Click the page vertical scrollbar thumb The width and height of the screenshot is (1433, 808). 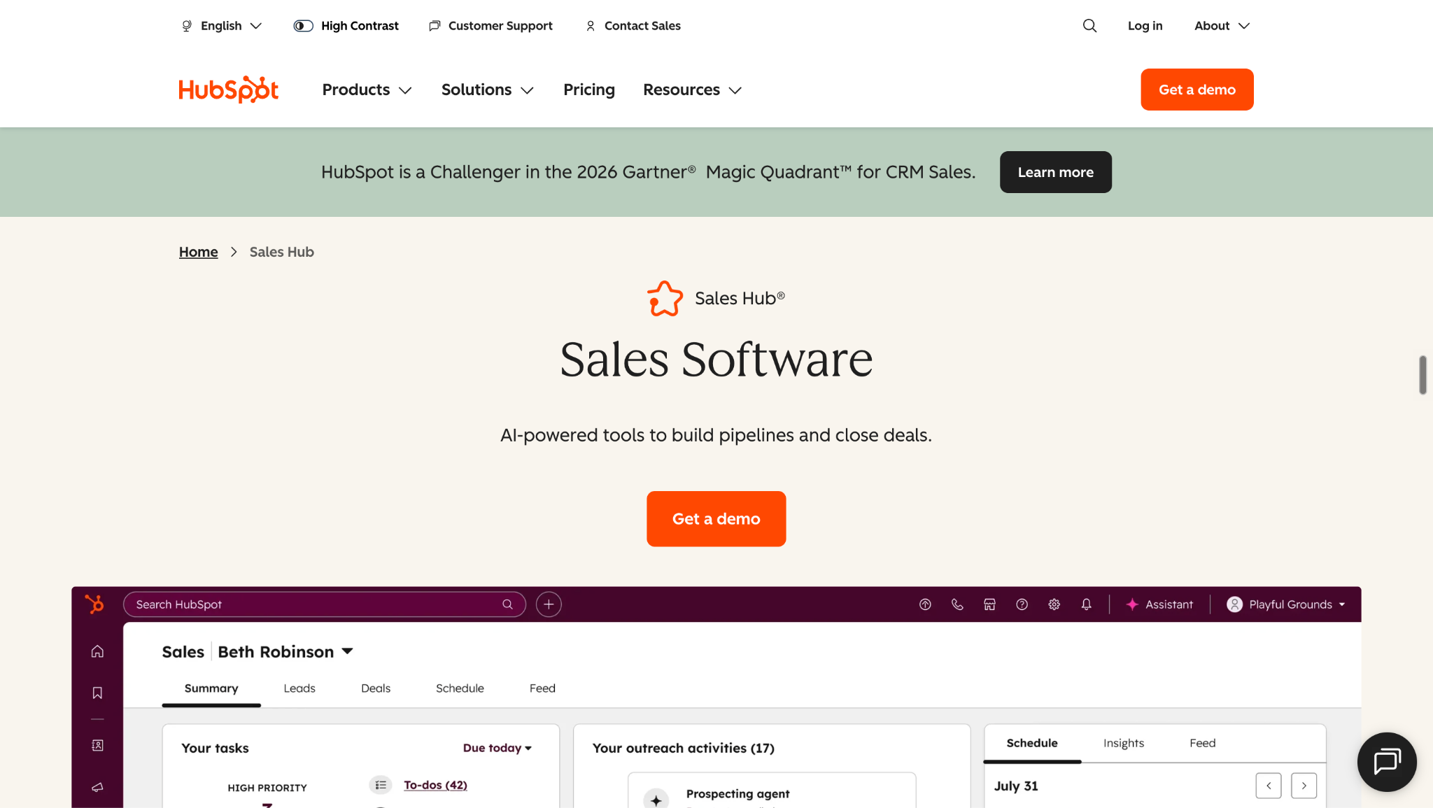(x=1423, y=375)
